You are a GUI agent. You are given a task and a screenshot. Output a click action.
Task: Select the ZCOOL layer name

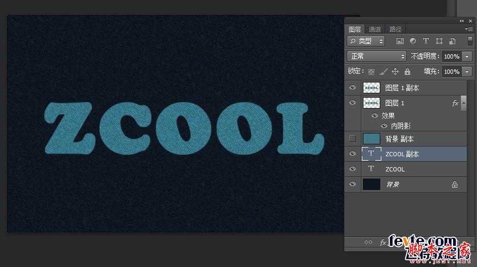395,169
